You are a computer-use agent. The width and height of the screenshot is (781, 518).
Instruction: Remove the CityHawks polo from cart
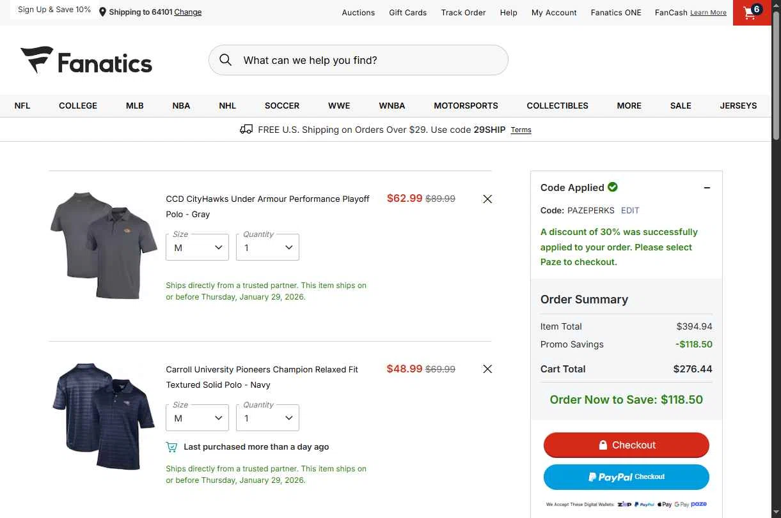pyautogui.click(x=487, y=199)
